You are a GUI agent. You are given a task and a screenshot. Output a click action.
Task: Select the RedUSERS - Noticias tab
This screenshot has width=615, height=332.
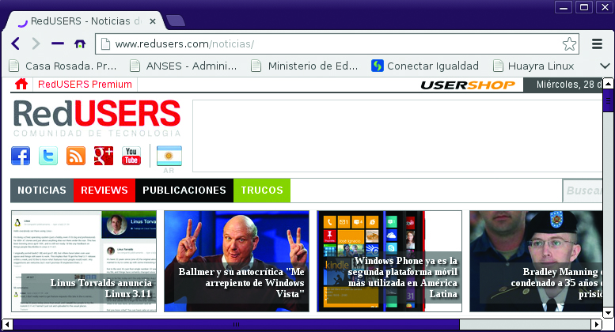click(x=85, y=21)
